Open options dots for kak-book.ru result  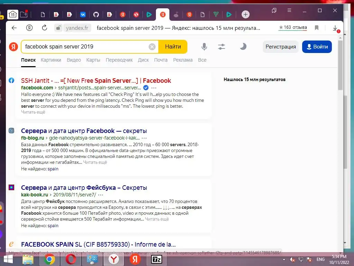pos(101,195)
